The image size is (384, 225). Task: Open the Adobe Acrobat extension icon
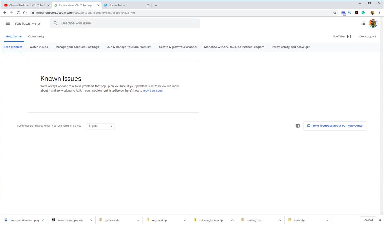click(x=356, y=13)
